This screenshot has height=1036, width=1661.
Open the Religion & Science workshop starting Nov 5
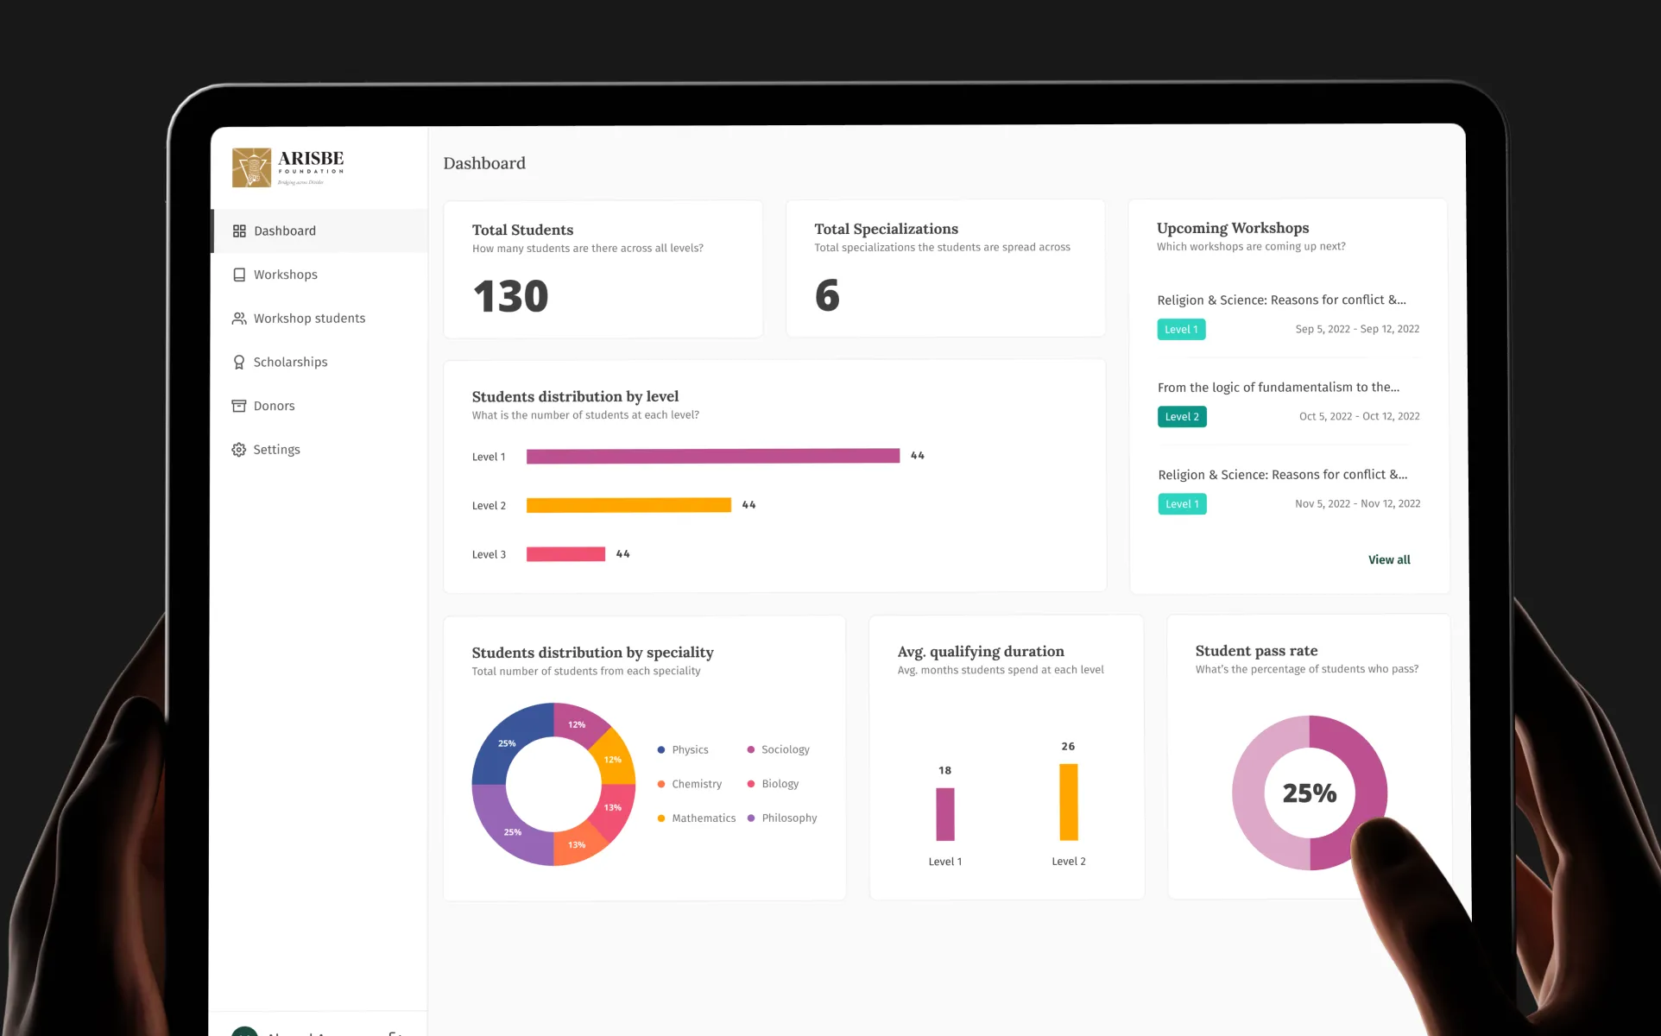pyautogui.click(x=1282, y=475)
